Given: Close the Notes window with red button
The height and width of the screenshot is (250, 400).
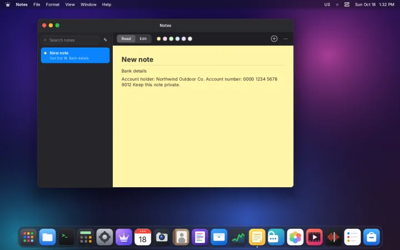Looking at the screenshot, I should [x=44, y=25].
